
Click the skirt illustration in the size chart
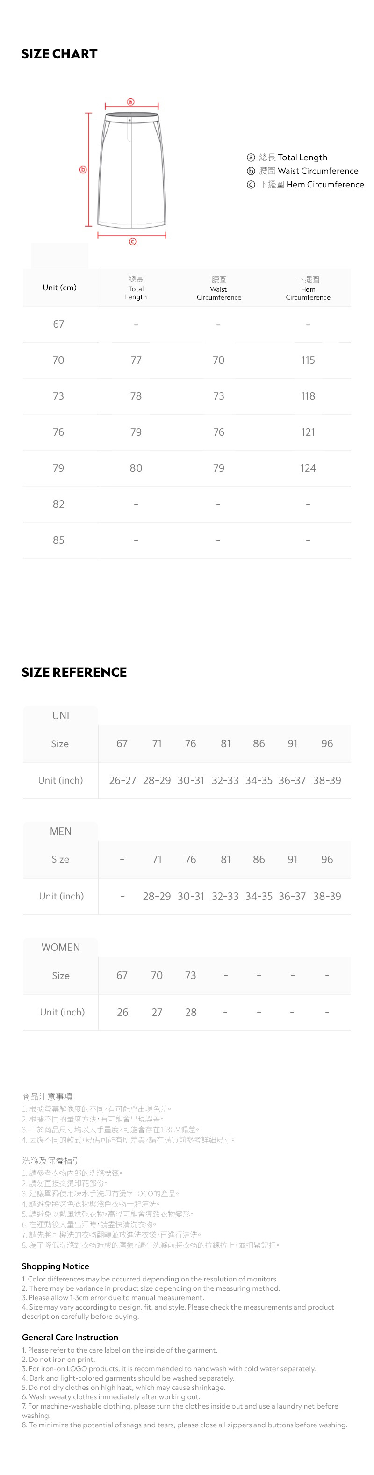pyautogui.click(x=132, y=172)
